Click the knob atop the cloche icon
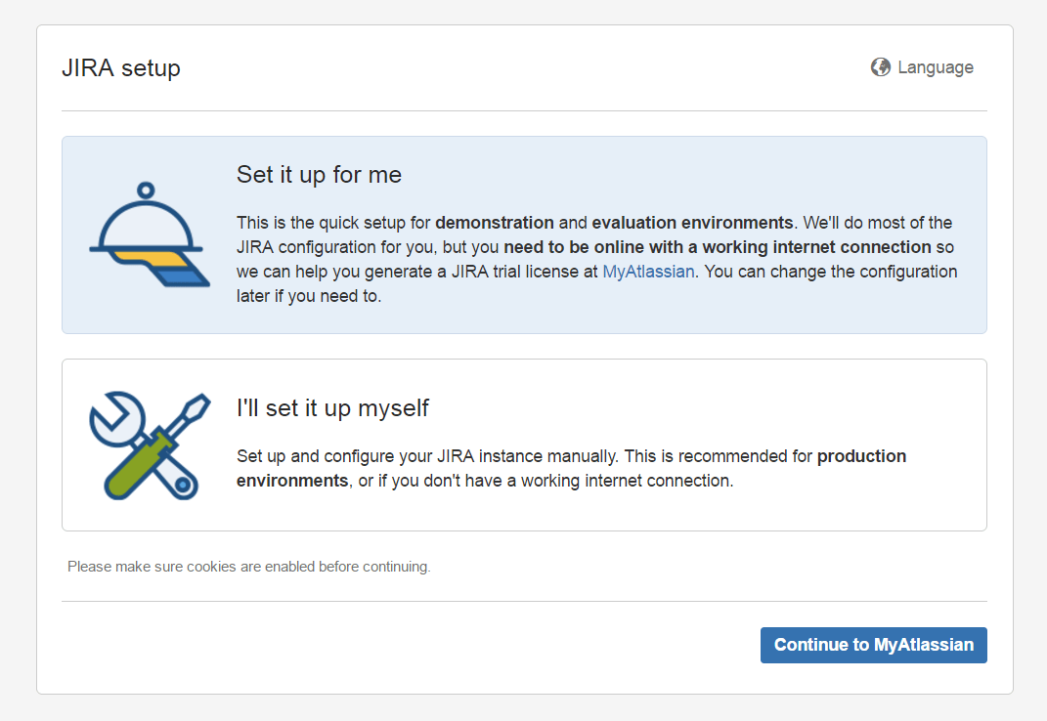This screenshot has height=721, width=1047. 146,190
